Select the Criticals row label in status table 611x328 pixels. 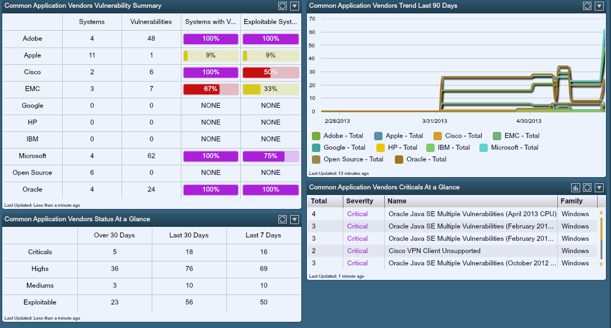40,252
